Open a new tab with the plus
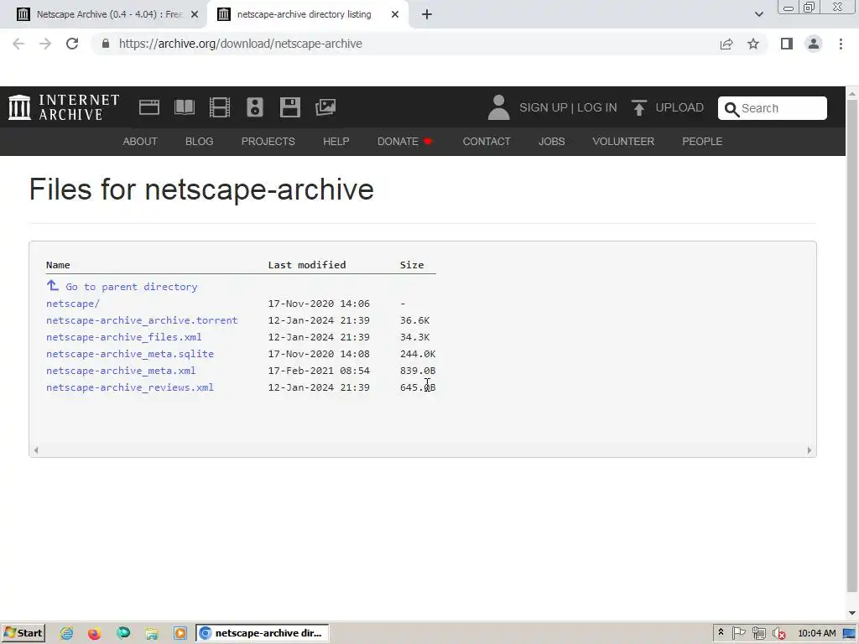The image size is (859, 644). (427, 14)
